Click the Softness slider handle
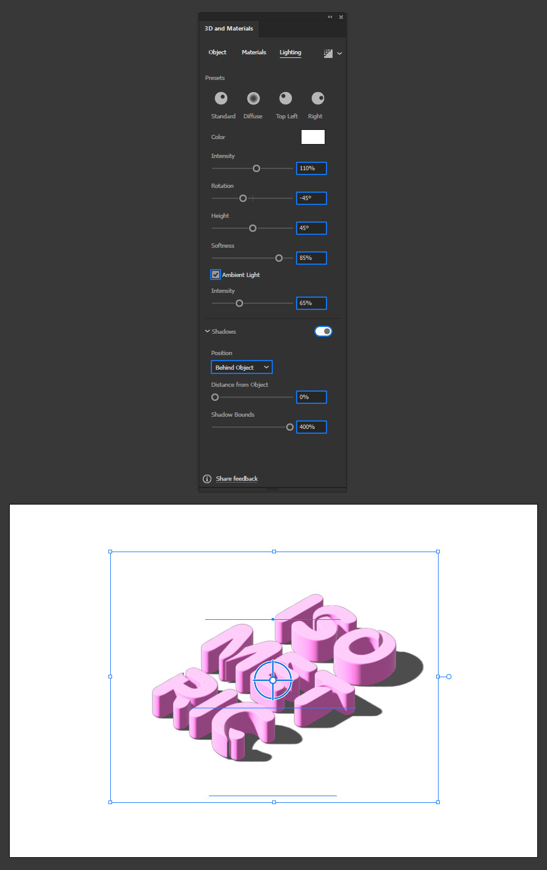Screen dimensions: 547x870 279,258
